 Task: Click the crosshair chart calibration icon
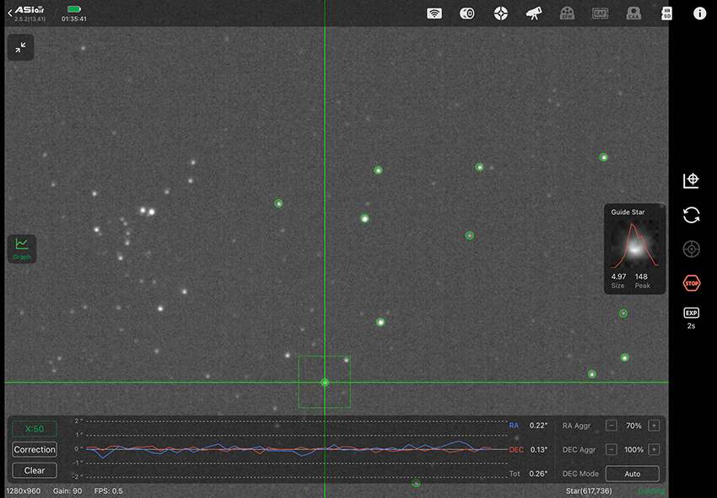tap(691, 180)
